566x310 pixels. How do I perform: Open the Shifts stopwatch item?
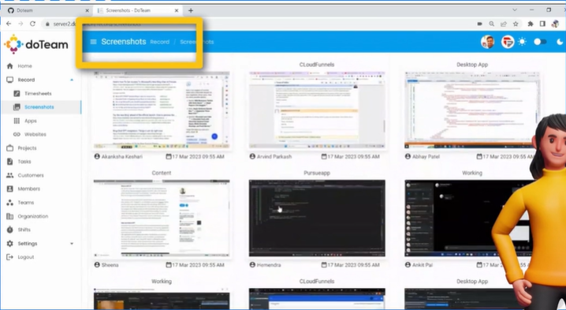[x=9, y=230]
